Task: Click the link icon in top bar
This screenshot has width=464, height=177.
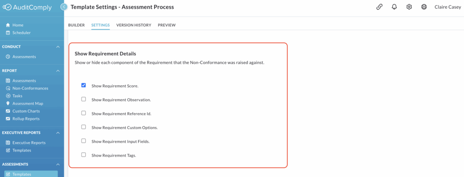Action: point(379,7)
